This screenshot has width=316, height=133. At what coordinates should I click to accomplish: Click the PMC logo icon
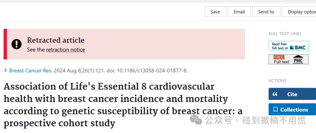[x=298, y=59]
